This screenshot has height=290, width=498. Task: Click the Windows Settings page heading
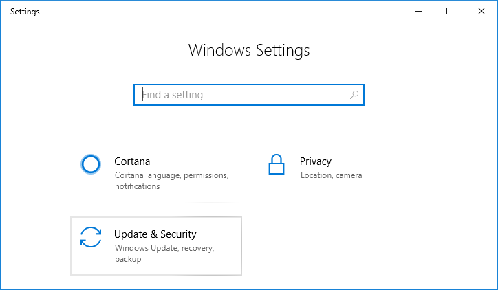pyautogui.click(x=248, y=50)
